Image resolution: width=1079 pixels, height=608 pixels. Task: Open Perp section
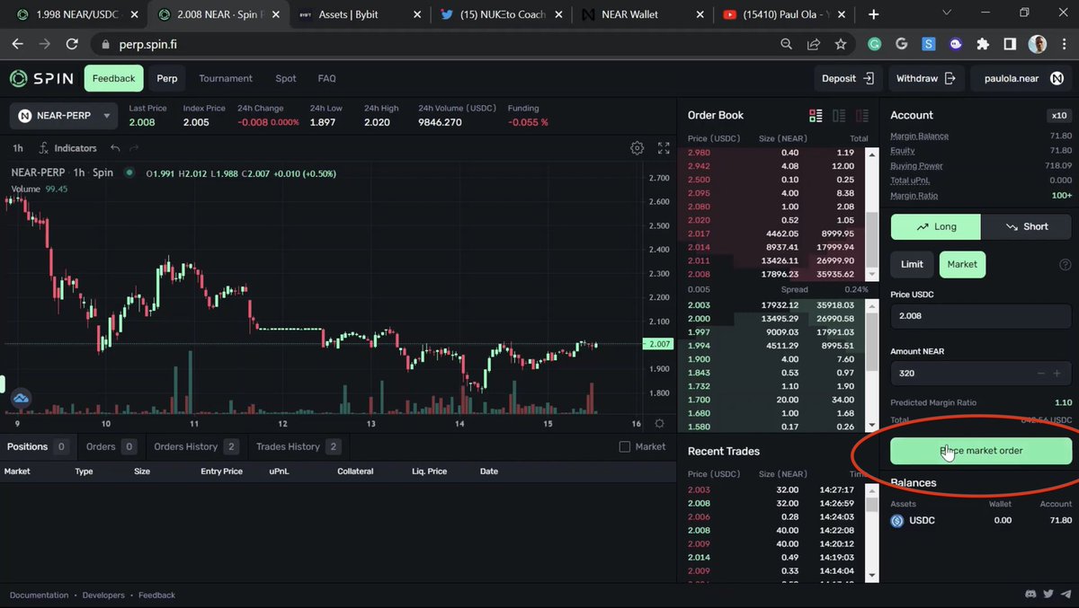point(167,78)
